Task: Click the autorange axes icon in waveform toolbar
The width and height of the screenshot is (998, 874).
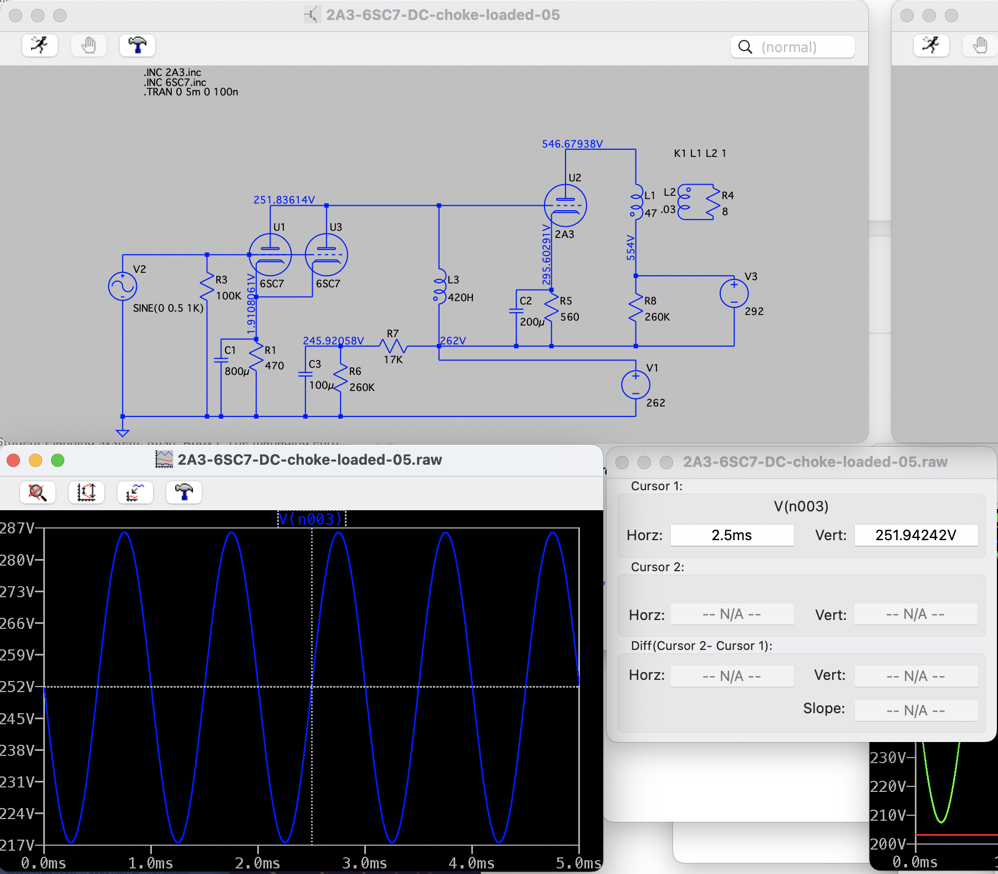Action: 86,492
